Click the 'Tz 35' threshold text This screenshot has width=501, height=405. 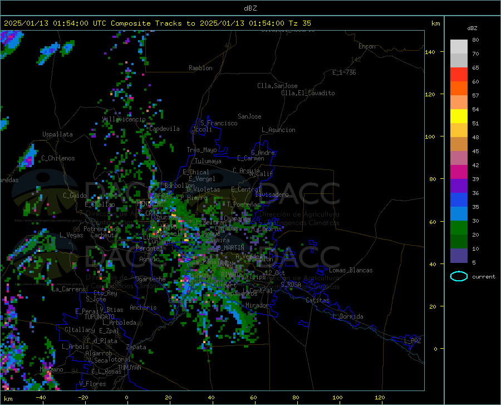tap(299, 23)
